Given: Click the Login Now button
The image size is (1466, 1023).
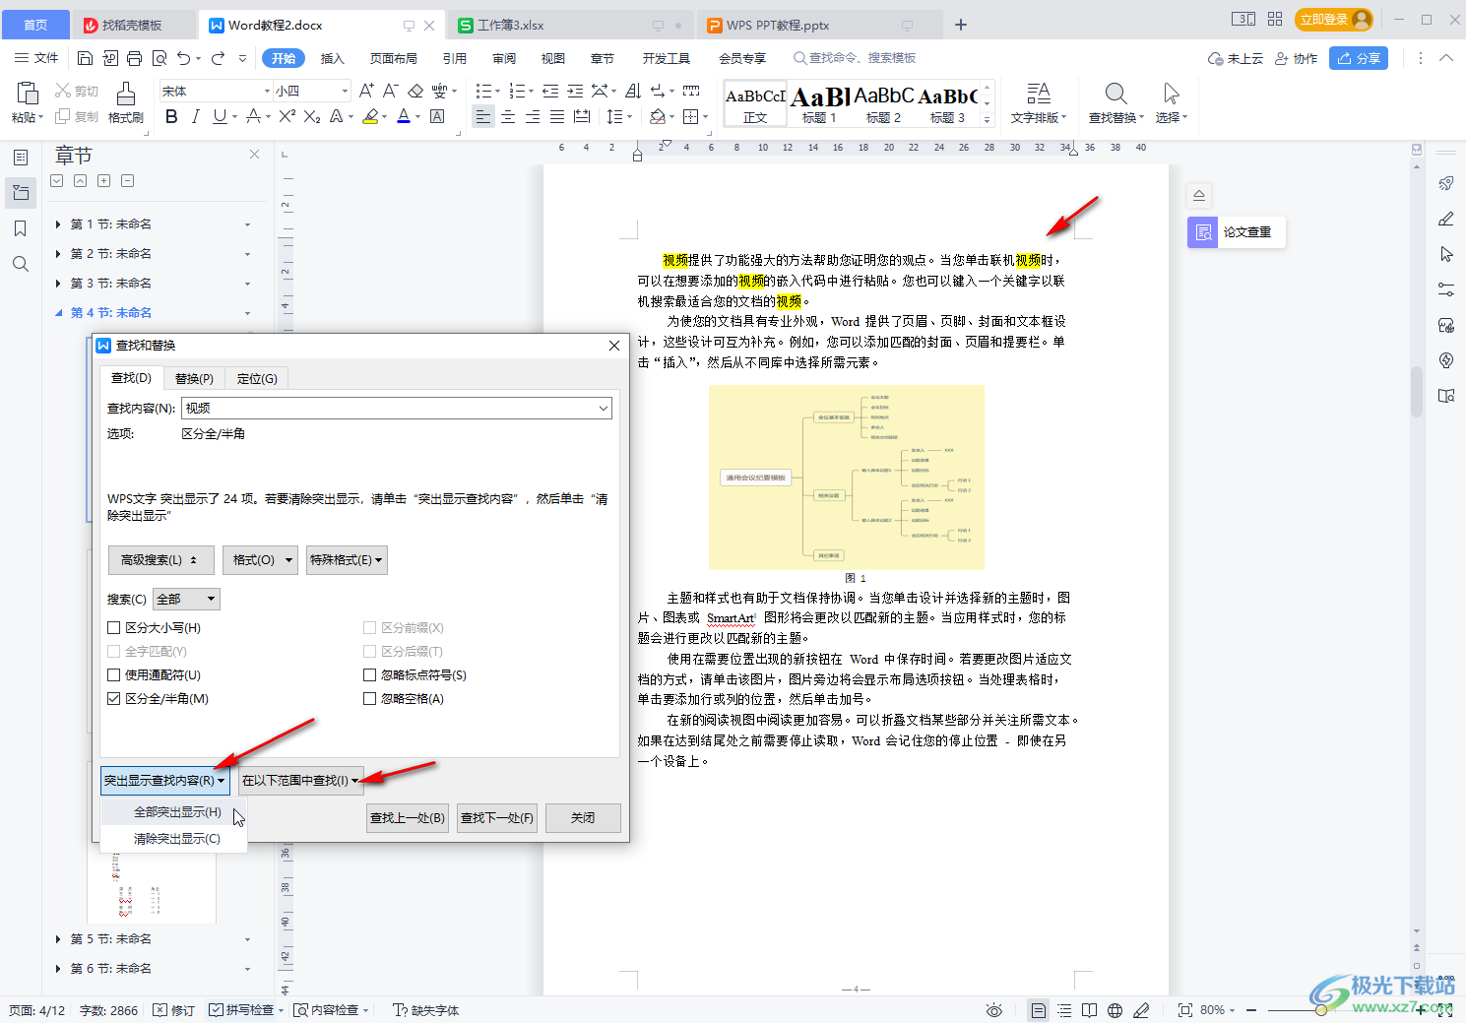Looking at the screenshot, I should [1335, 19].
